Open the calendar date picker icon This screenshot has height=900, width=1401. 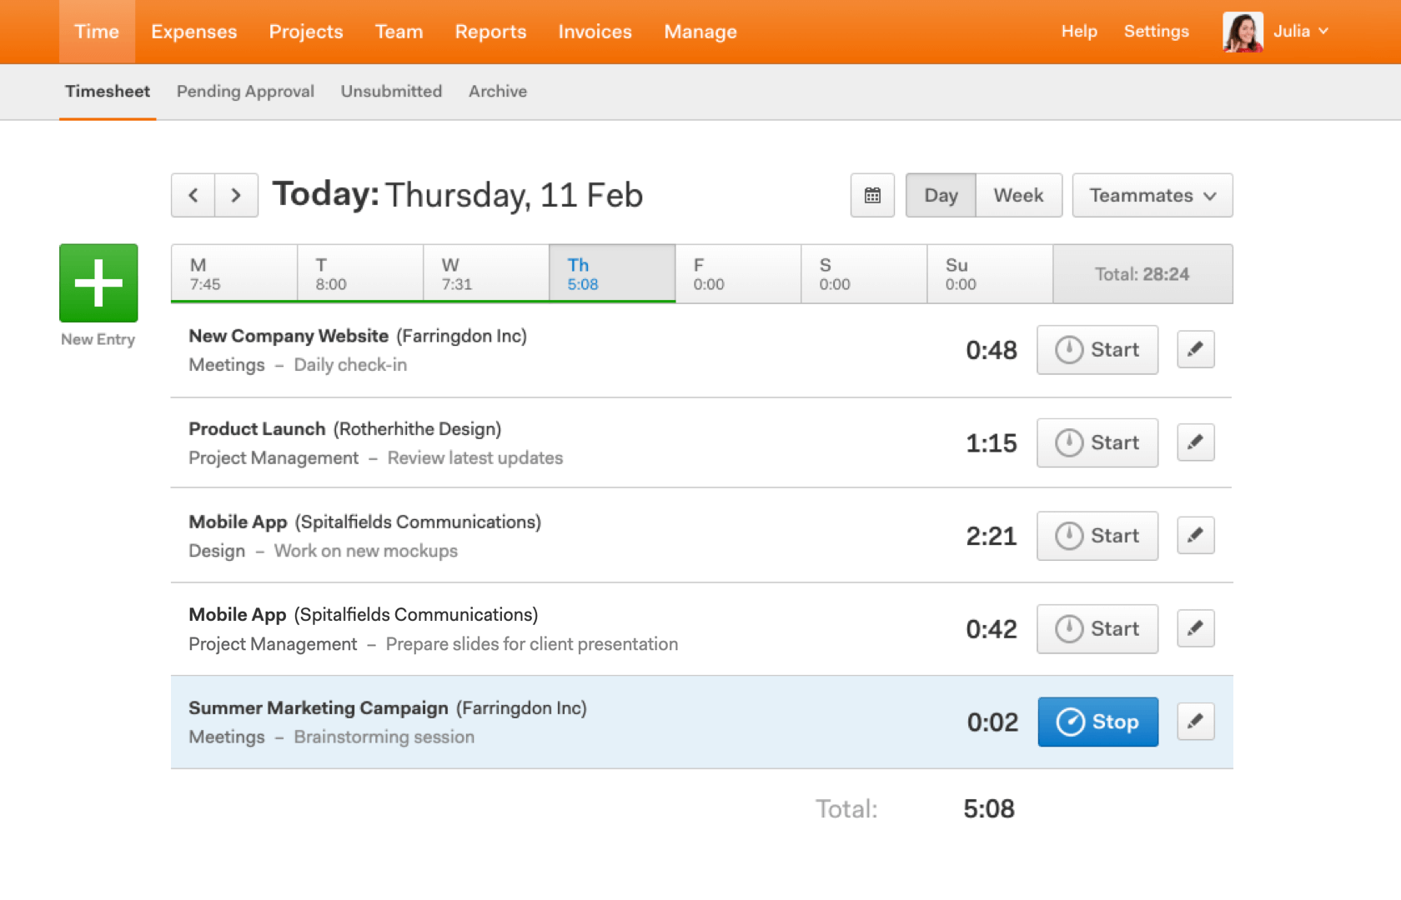click(x=871, y=195)
